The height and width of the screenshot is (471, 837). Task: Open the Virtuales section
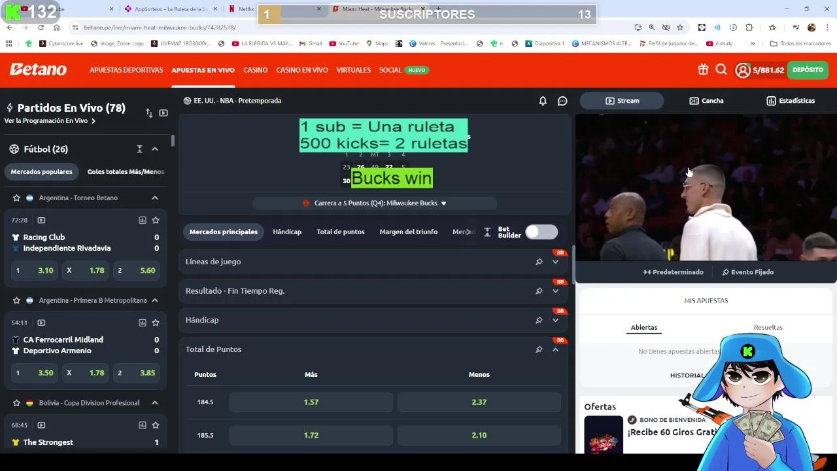pos(354,70)
